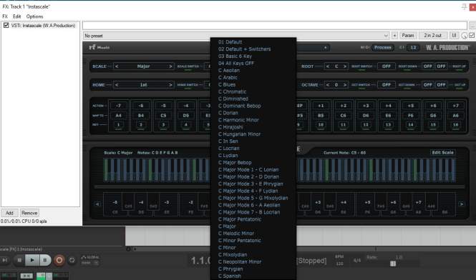
Task: Toggle the first ROOT DOWN OFF button
Action: click(x=428, y=66)
